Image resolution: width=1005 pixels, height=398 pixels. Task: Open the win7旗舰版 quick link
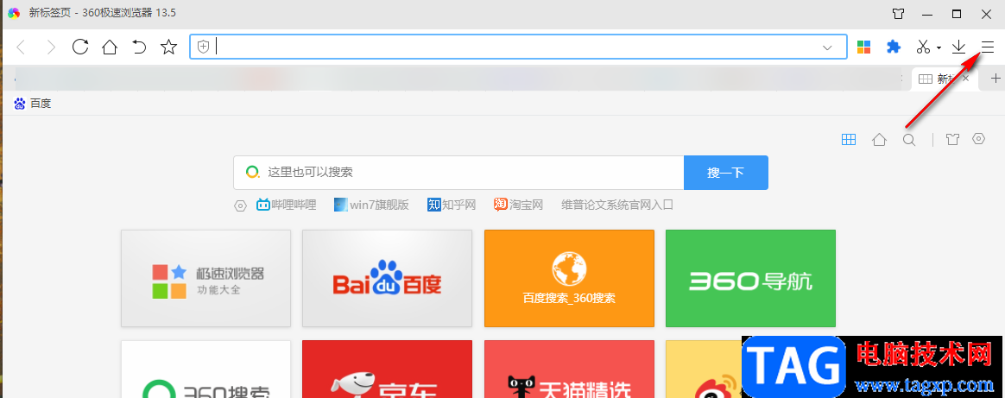tap(372, 205)
